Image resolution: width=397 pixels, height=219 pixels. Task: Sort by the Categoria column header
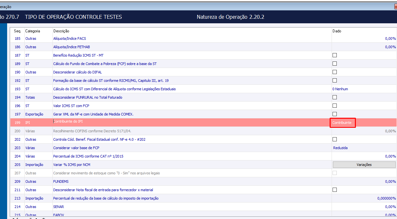point(33,31)
